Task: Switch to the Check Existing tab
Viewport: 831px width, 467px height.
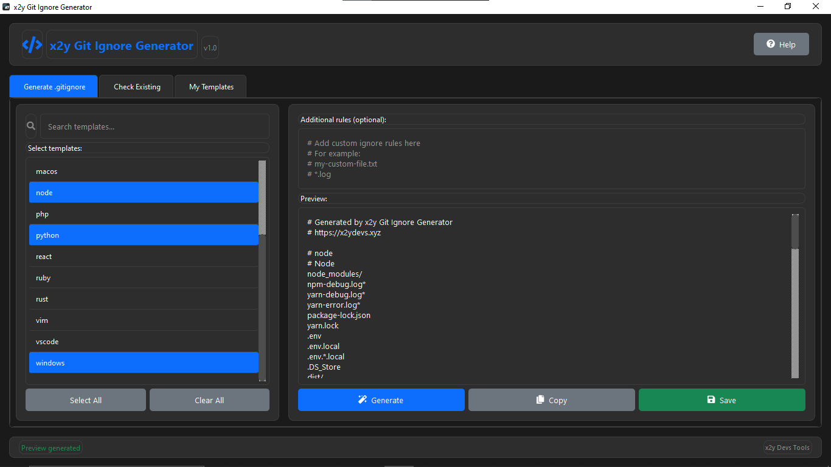Action: (x=136, y=86)
